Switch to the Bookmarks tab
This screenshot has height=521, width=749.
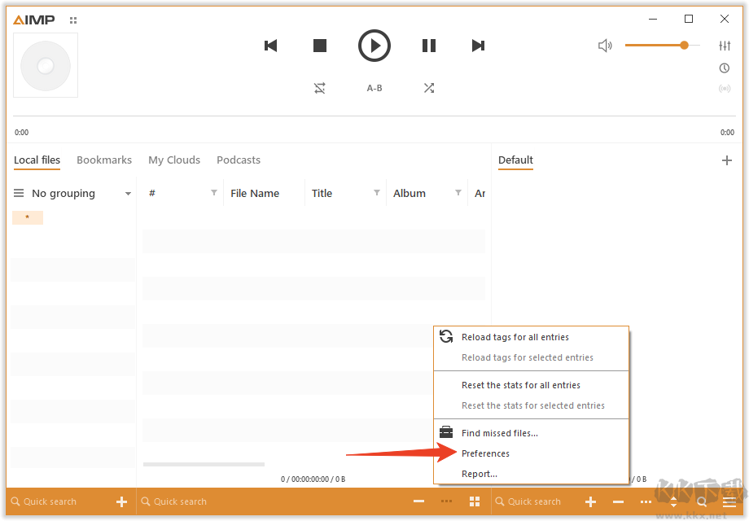point(104,160)
